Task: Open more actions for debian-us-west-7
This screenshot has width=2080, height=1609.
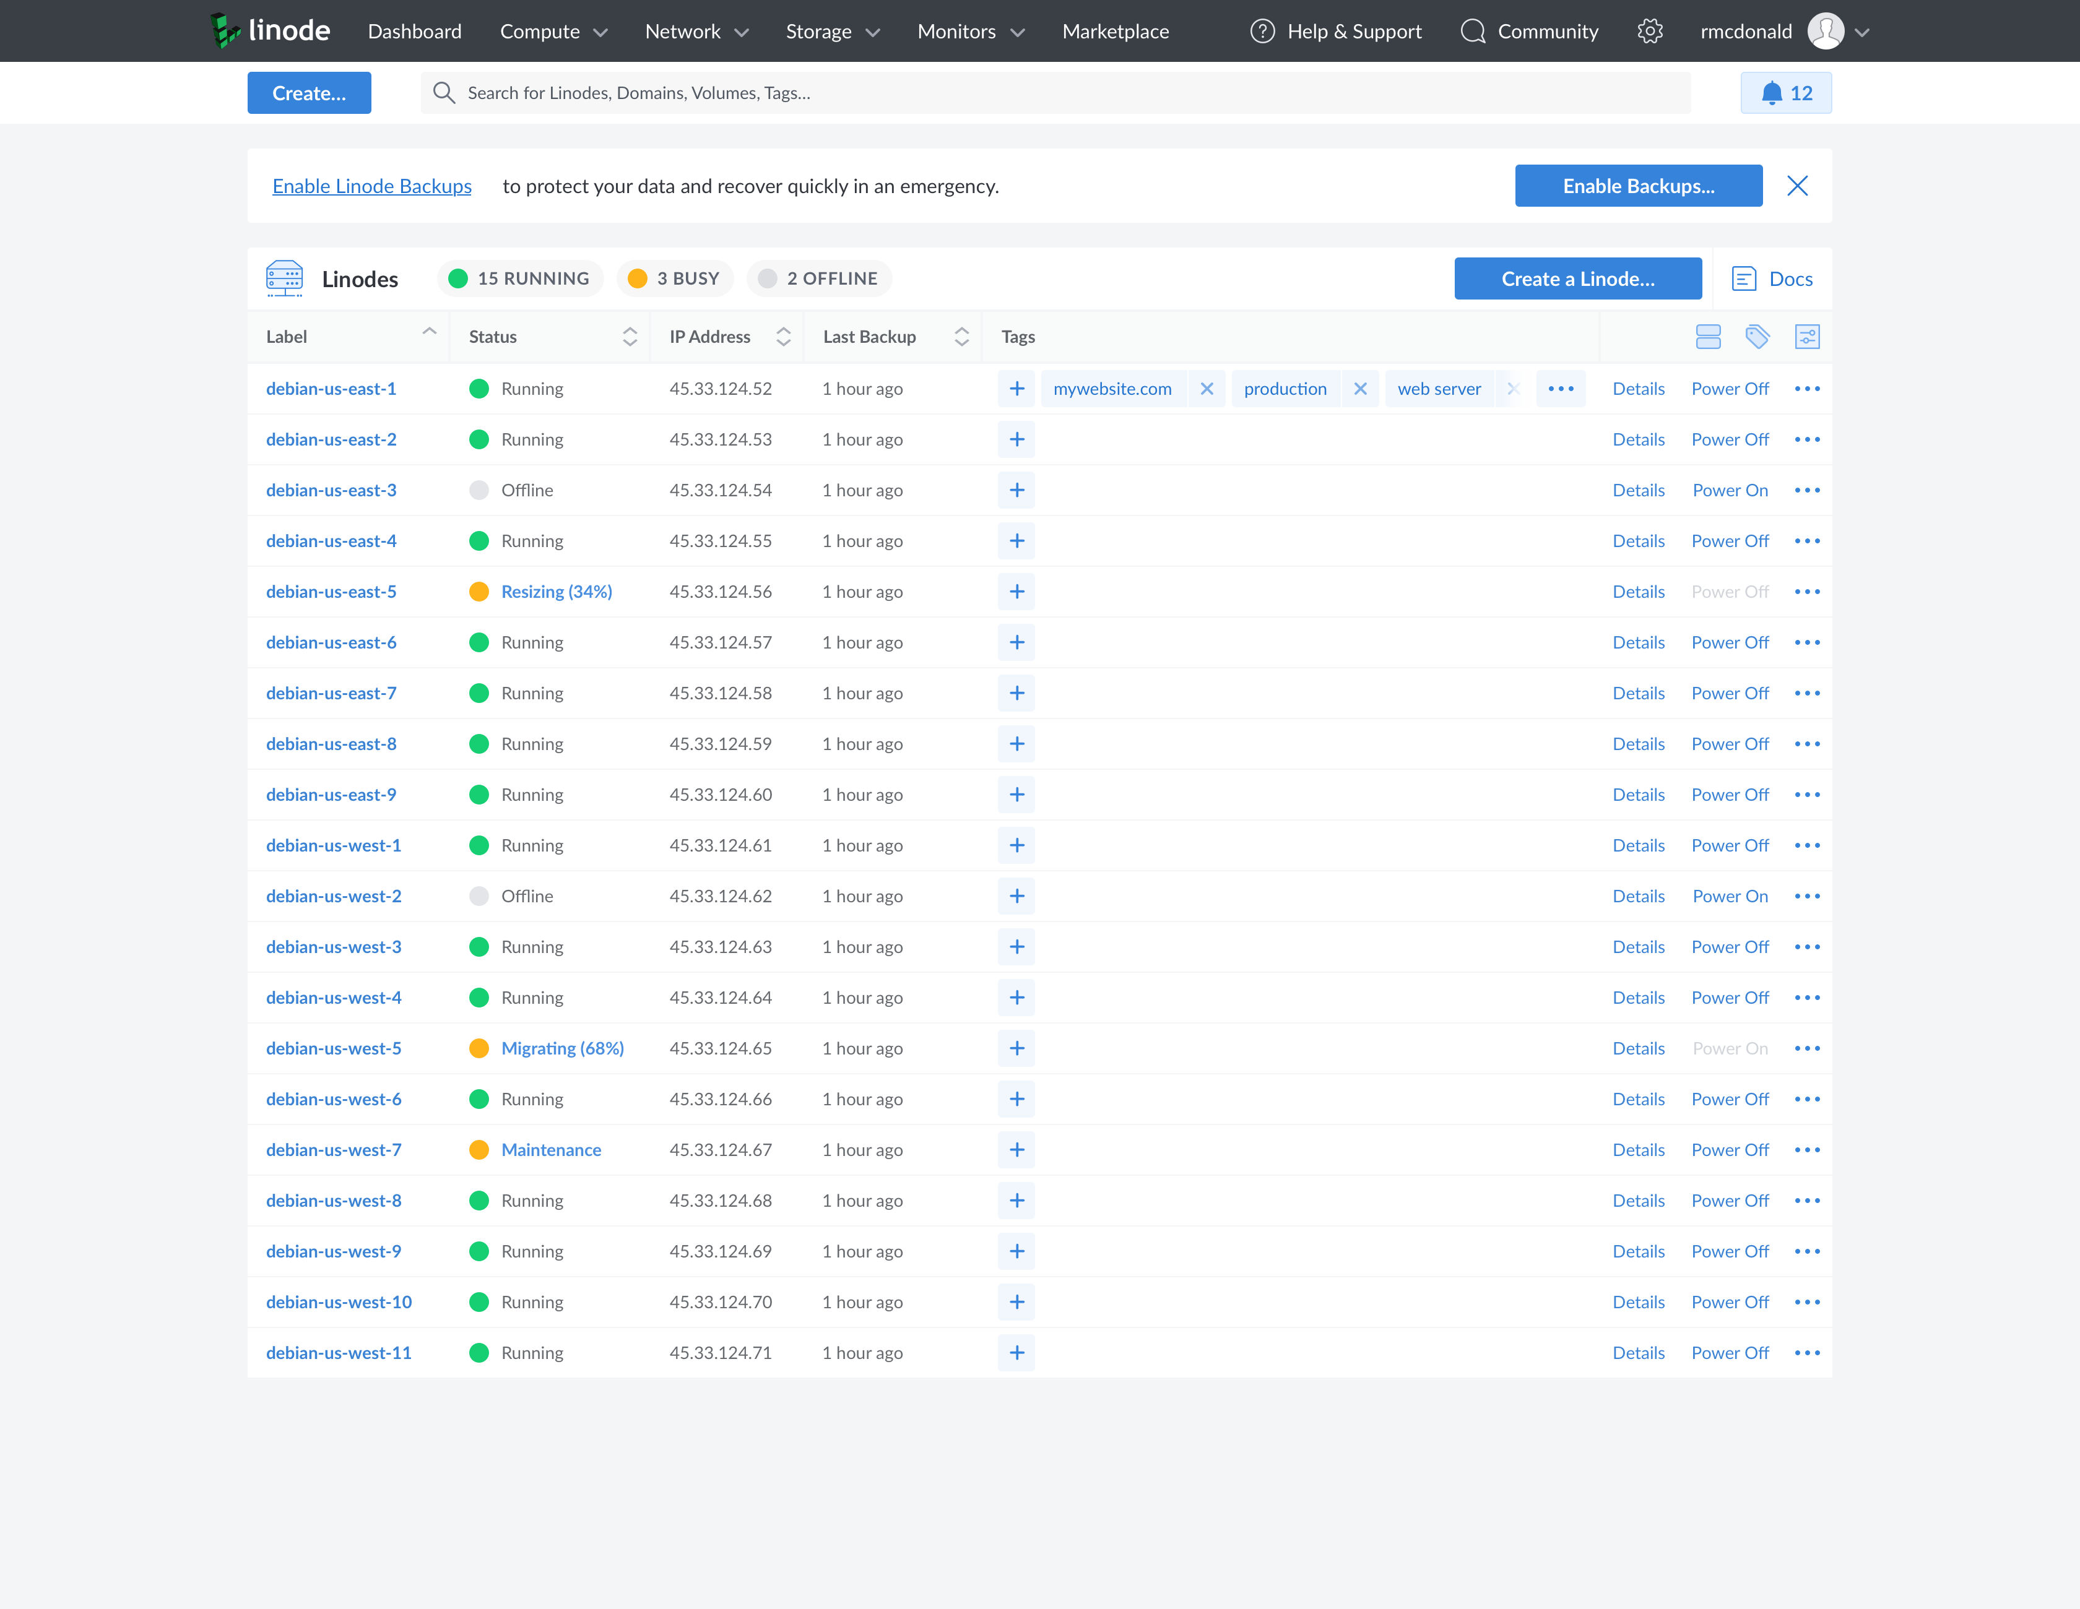Action: (x=1806, y=1150)
